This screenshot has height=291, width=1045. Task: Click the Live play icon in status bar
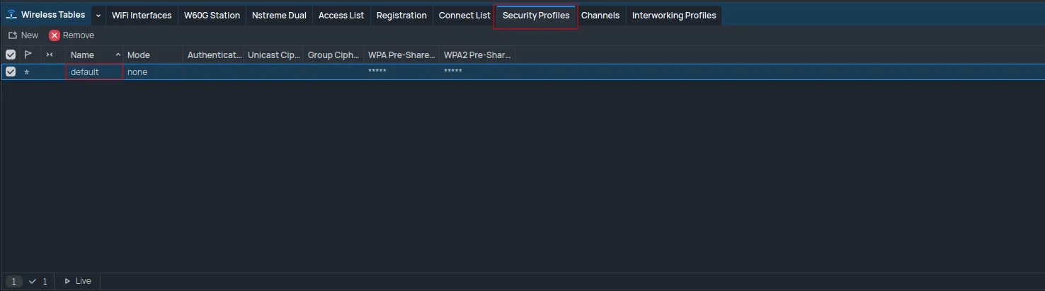(67, 281)
